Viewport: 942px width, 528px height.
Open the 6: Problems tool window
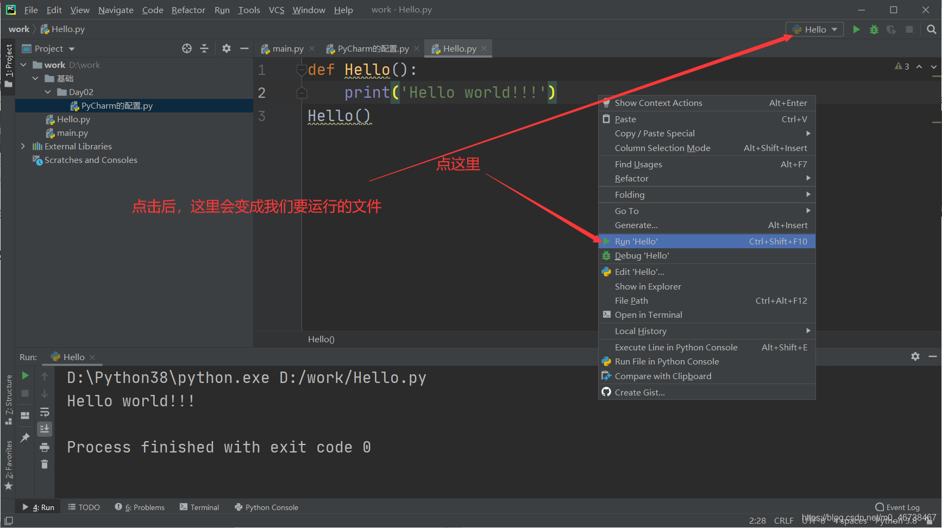140,507
